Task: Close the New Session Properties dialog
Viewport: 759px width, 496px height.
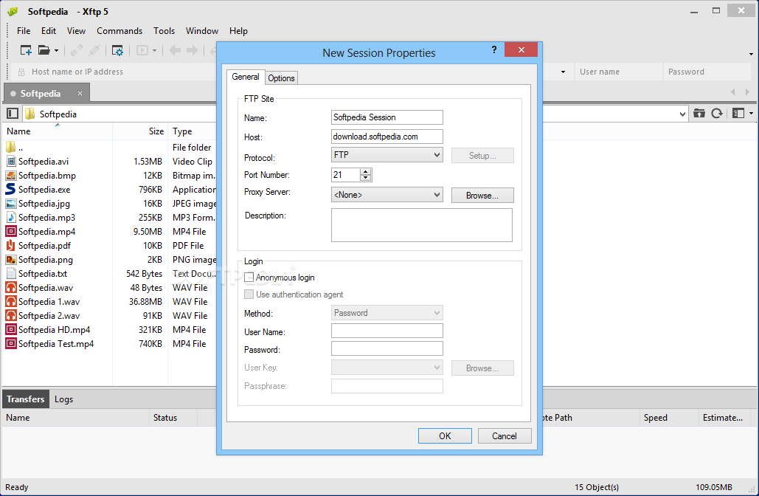Action: pos(521,49)
